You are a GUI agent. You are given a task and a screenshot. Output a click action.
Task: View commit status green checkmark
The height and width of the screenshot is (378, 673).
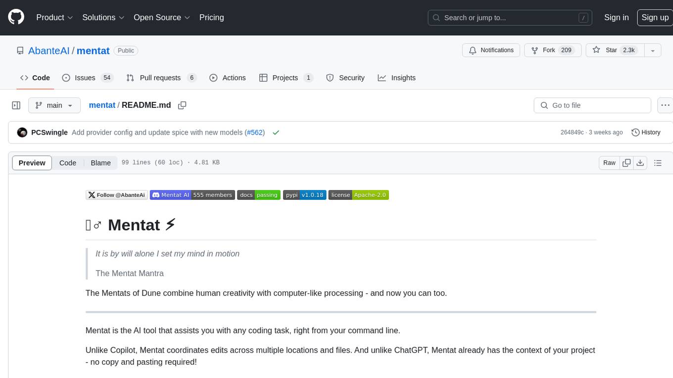tap(276, 133)
